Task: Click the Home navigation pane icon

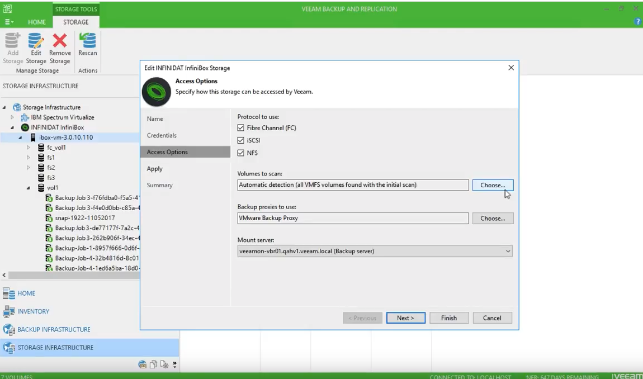Action: 8,293
